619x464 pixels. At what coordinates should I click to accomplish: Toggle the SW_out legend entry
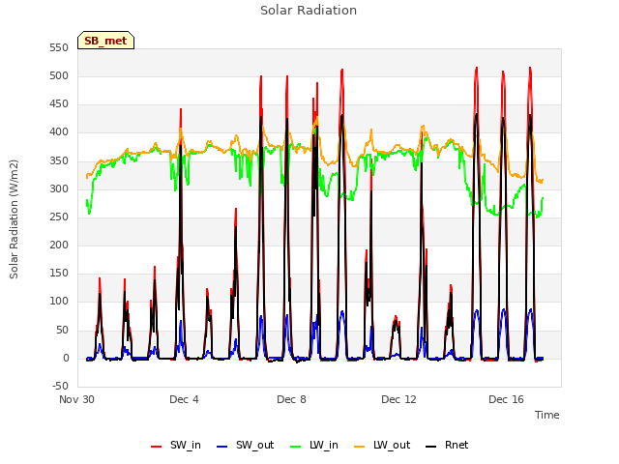tap(245, 445)
